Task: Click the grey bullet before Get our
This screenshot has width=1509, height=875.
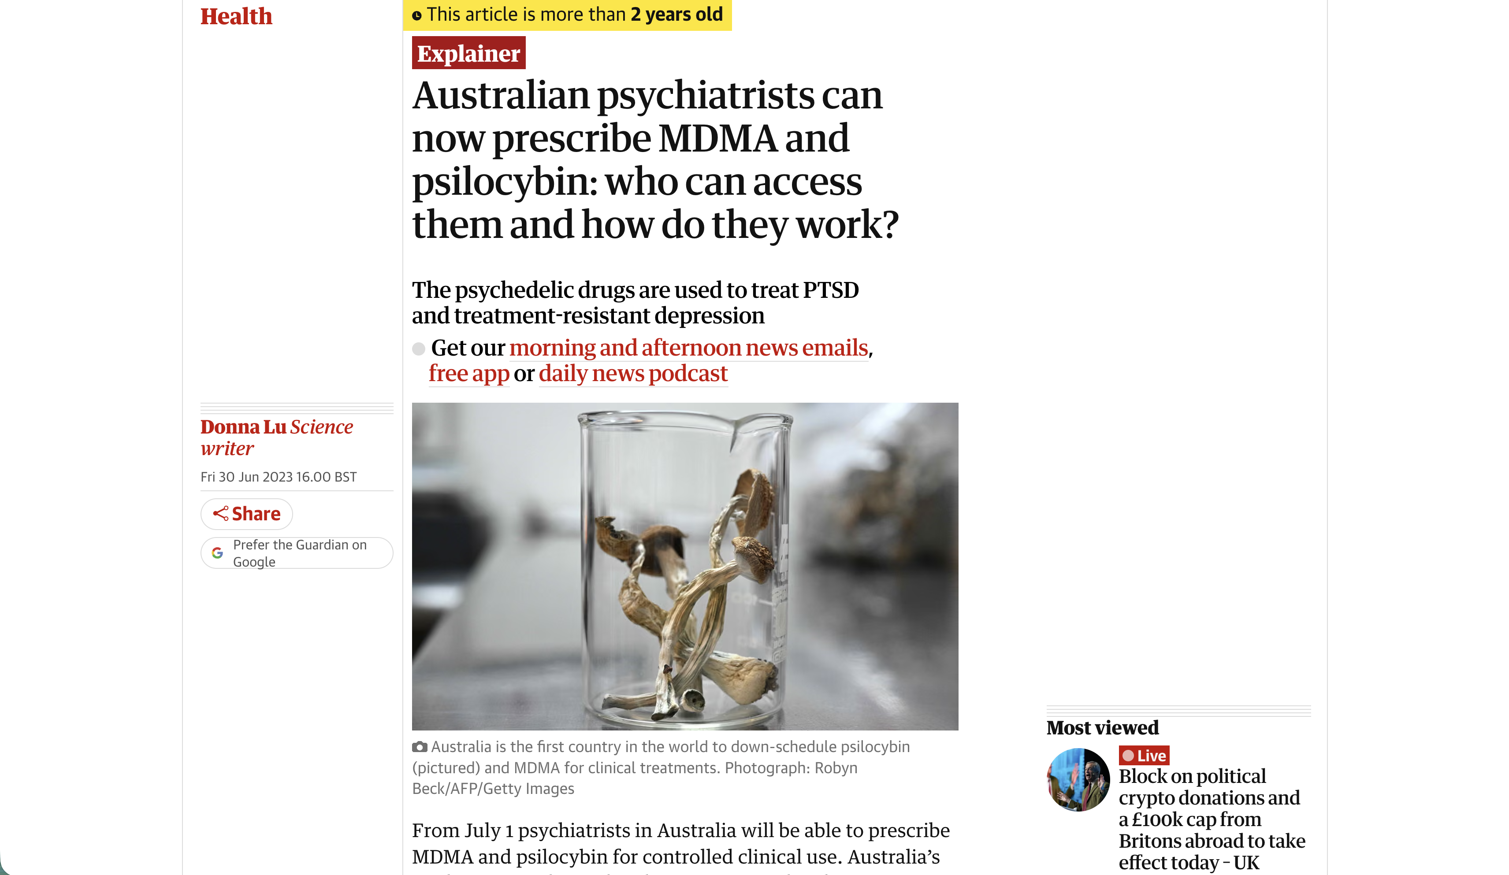Action: click(419, 349)
